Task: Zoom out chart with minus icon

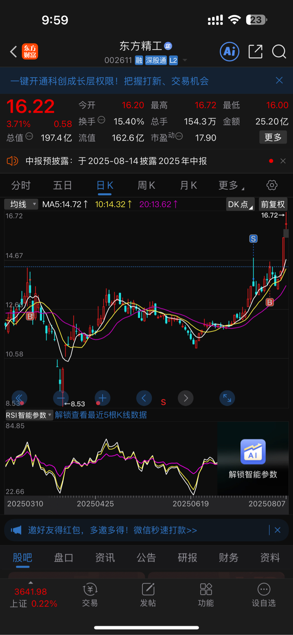Action: 61,398
